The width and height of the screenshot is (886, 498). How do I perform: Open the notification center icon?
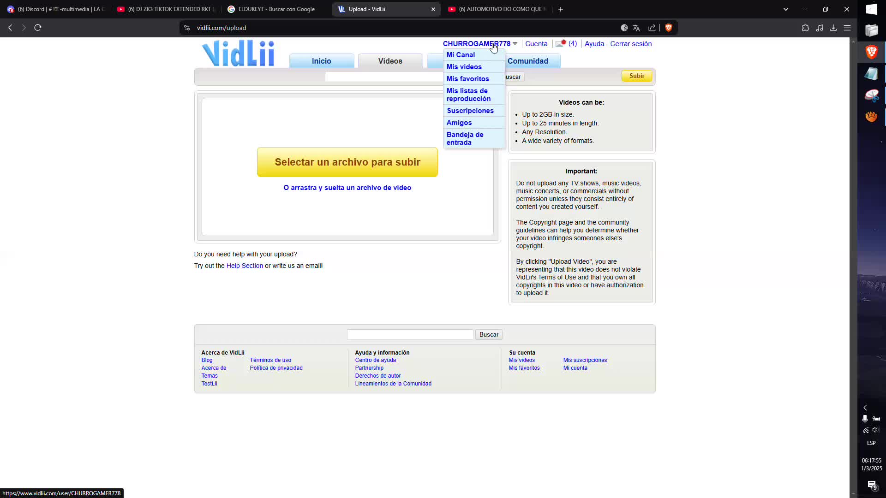point(872,485)
